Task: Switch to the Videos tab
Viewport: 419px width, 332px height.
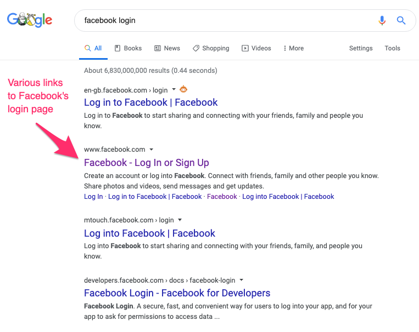Action: [x=256, y=48]
